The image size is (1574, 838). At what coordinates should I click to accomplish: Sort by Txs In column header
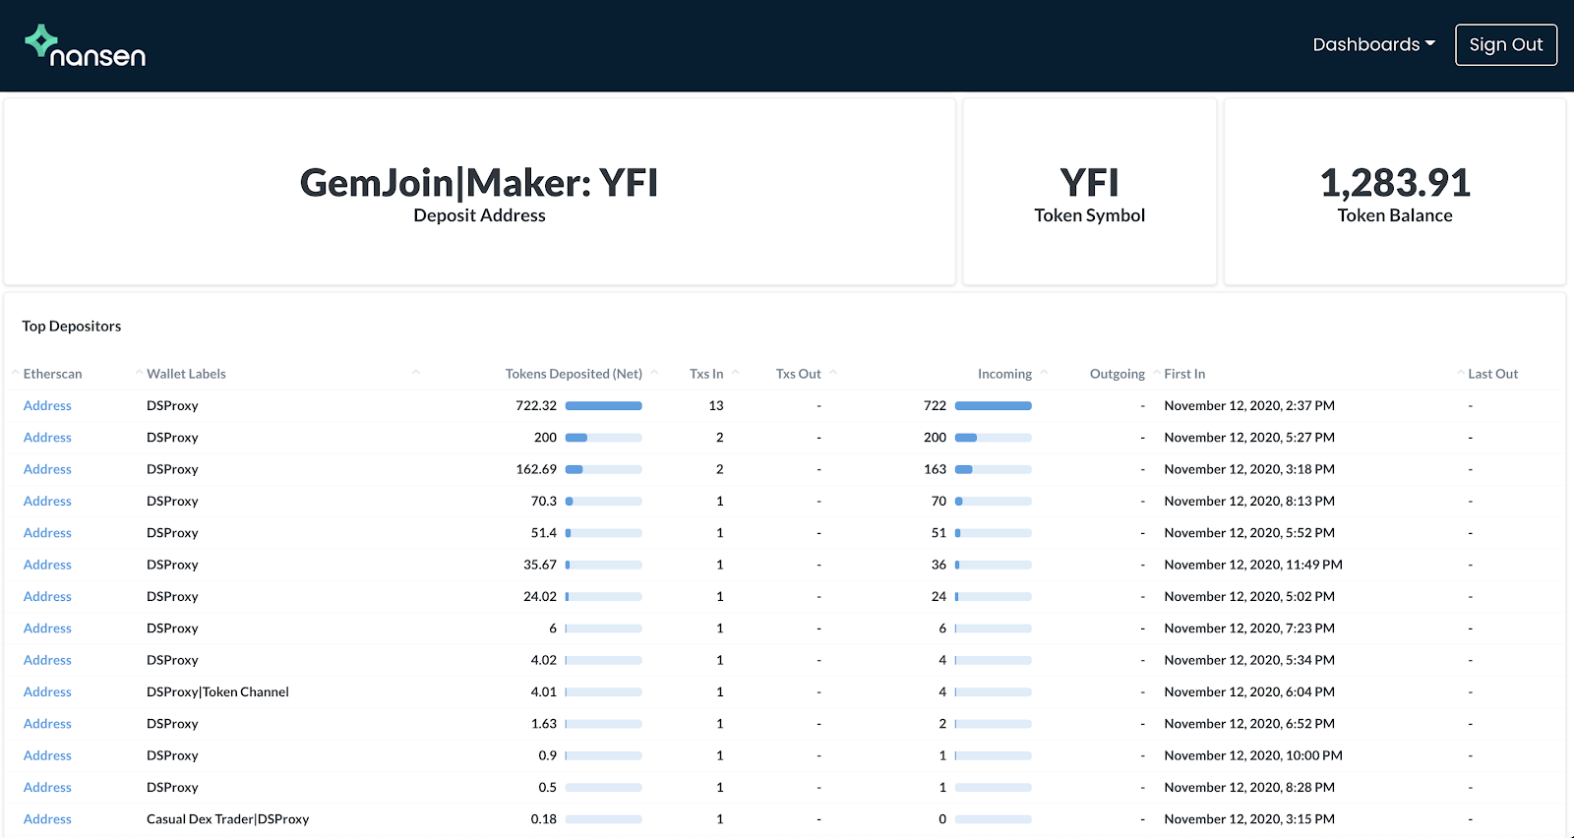click(x=706, y=374)
